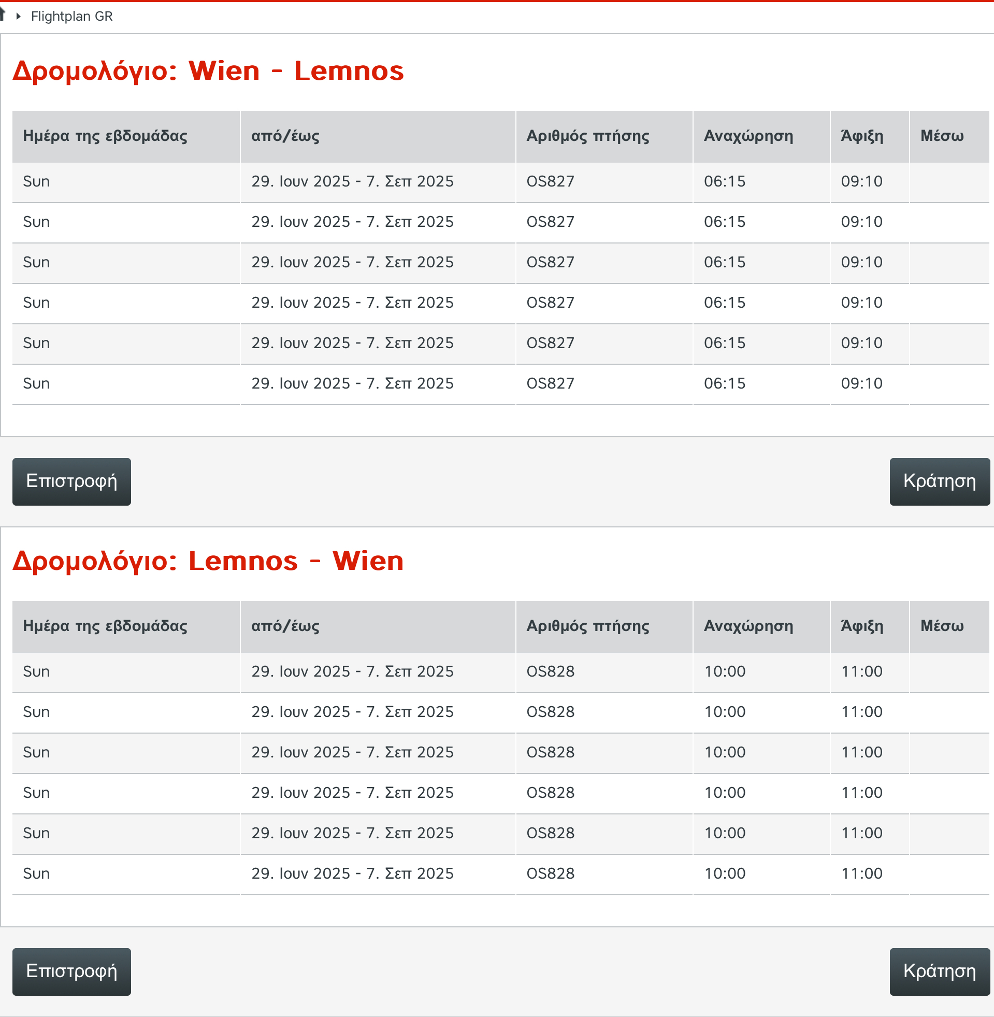Click Μέσω column header in Wien - Lemnos table
Viewport: 994px width, 1017px height.
(941, 136)
